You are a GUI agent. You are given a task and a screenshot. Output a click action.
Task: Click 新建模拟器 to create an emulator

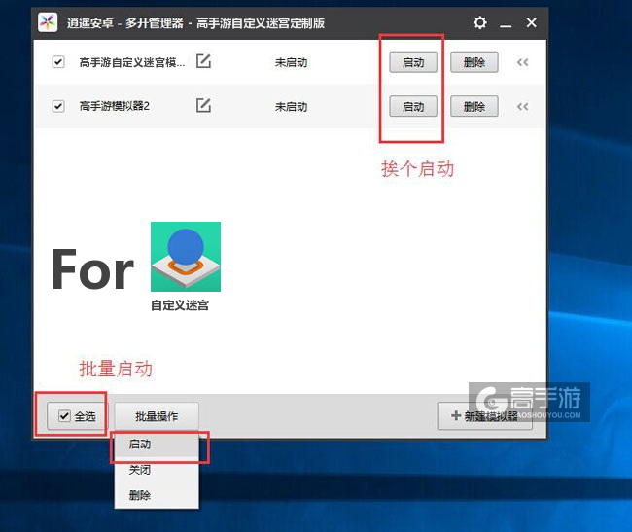(484, 416)
